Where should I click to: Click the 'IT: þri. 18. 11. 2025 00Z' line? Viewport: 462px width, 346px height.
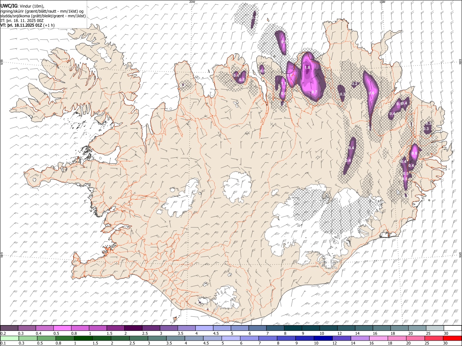coord(22,21)
